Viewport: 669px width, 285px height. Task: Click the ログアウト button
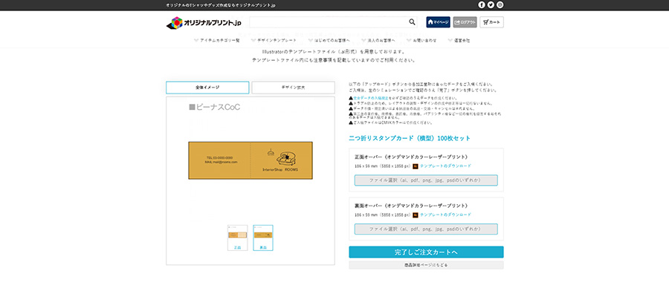[x=465, y=22]
